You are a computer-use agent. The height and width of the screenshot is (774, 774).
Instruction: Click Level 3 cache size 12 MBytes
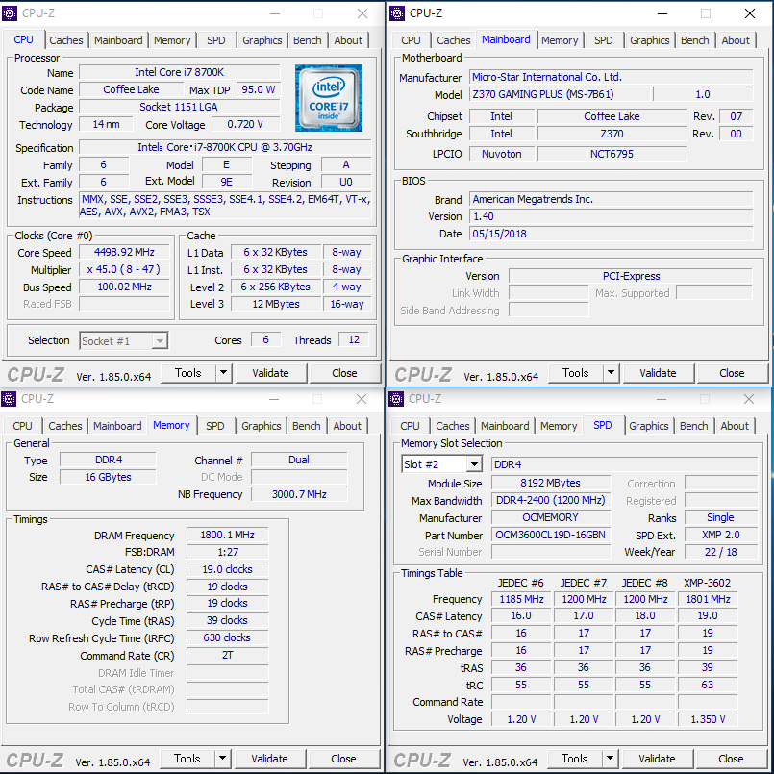(x=276, y=304)
